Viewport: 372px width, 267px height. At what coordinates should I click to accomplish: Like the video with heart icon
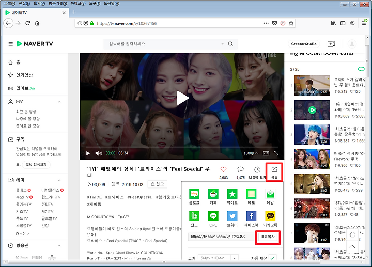click(224, 169)
